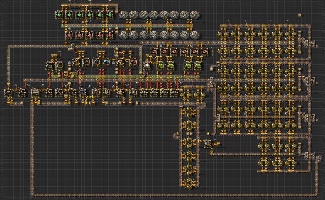Select the leftmost lab dome in bottom row
Viewport: 325px width, 200px height.
click(123, 35)
